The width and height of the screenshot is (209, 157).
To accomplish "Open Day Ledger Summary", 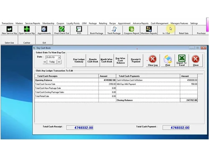I will [79, 60].
